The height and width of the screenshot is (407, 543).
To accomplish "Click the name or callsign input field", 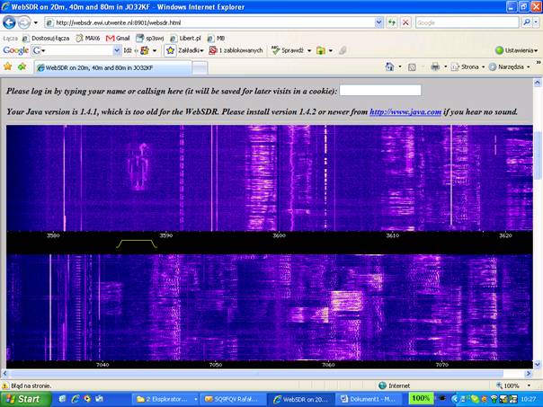I will [x=380, y=91].
